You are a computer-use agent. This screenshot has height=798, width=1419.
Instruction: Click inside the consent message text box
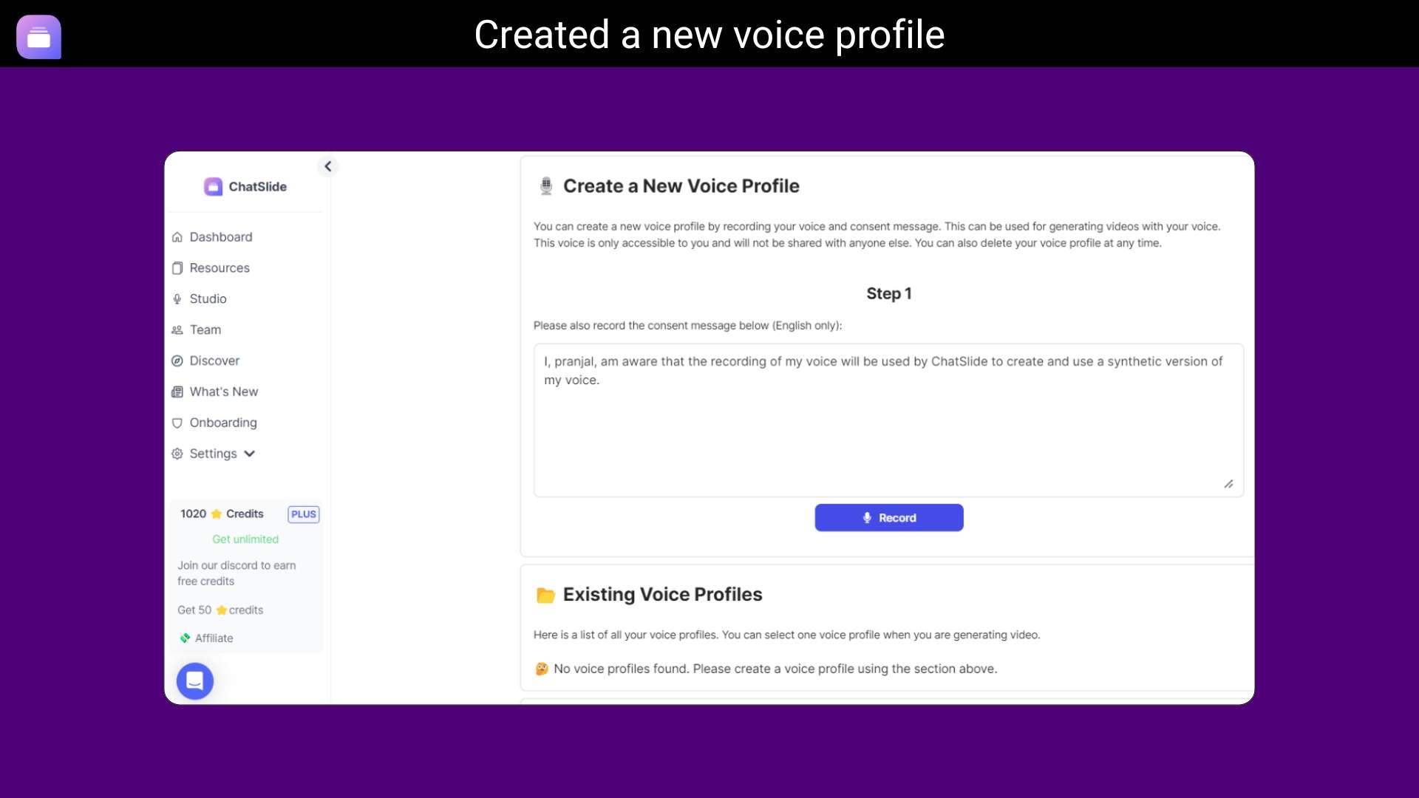tap(887, 429)
